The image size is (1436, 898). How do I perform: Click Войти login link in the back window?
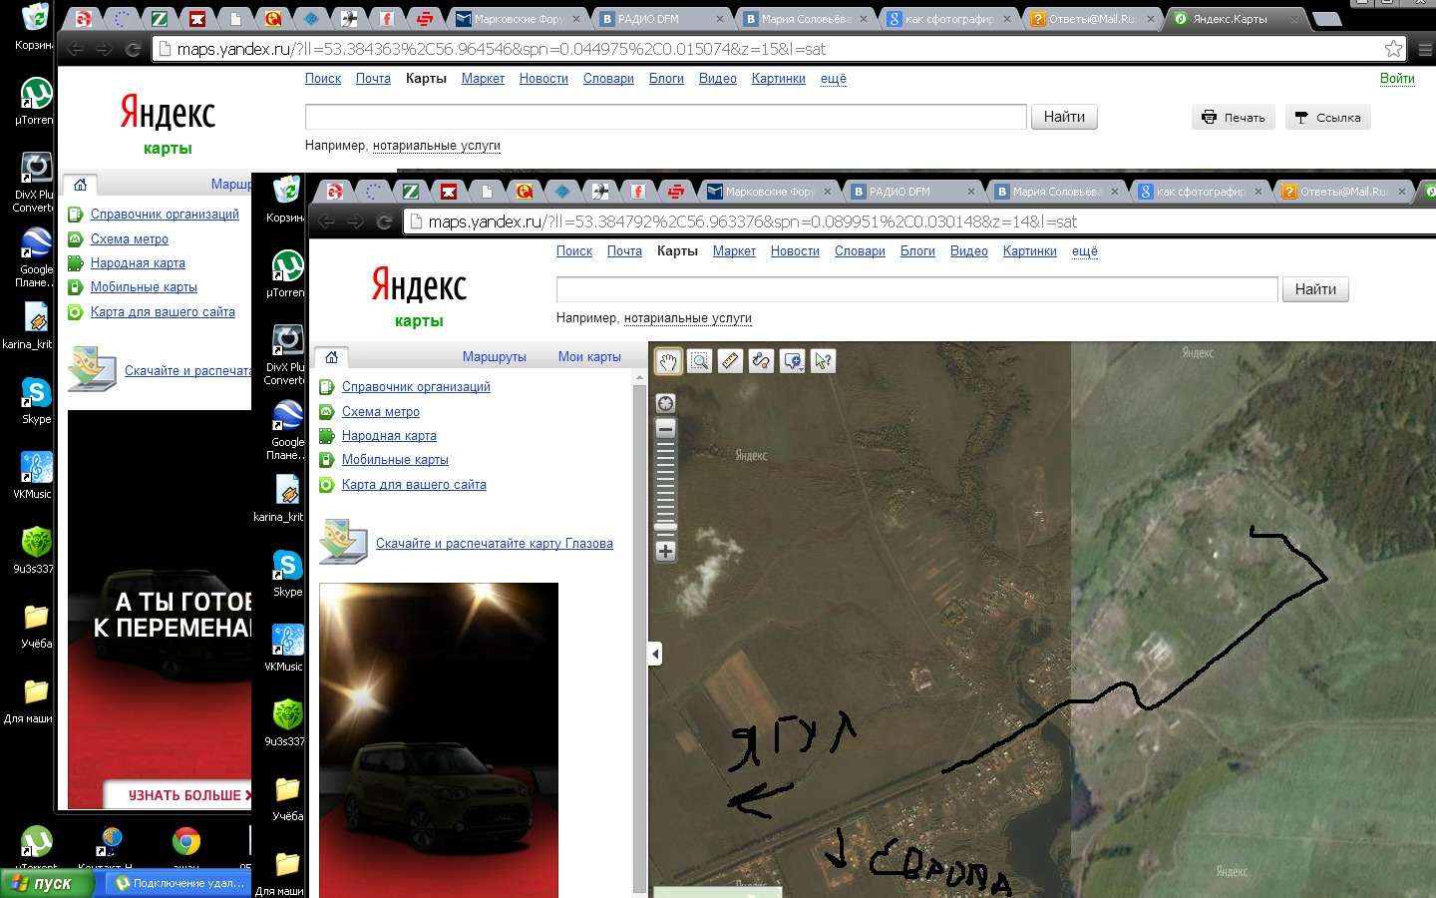pos(1397,79)
